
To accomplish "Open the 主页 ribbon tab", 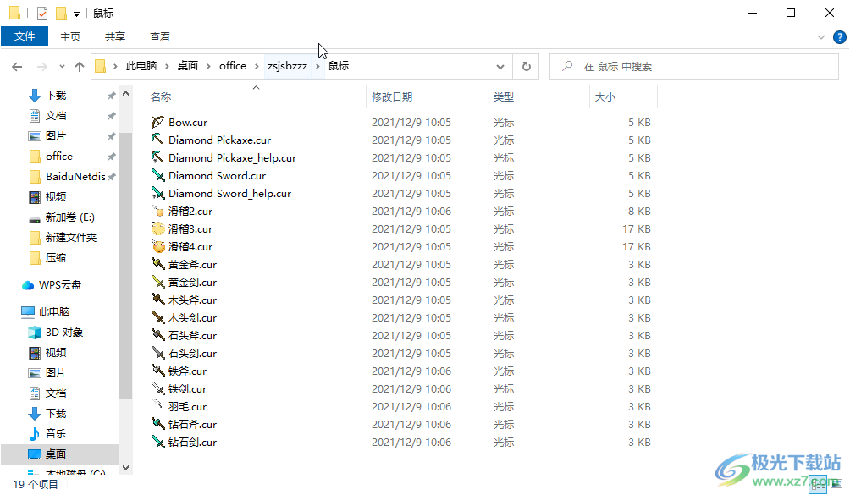I will (x=70, y=37).
